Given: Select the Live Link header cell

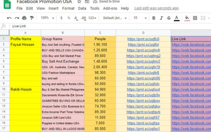Looking at the screenshot, I should (x=191, y=39).
